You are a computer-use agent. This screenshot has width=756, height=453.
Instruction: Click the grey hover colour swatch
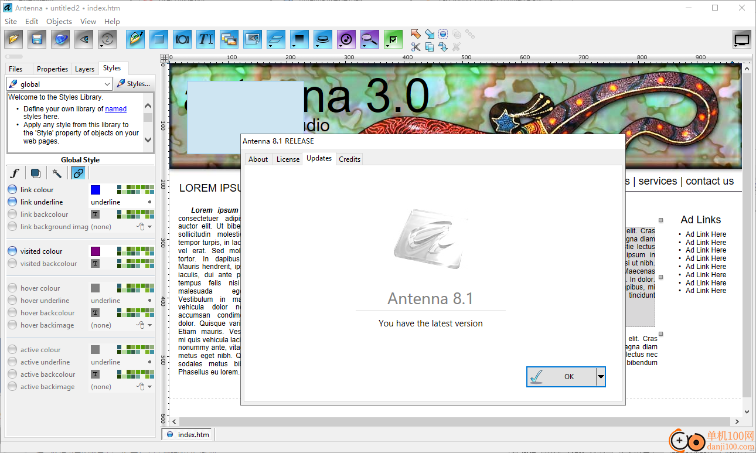[95, 288]
